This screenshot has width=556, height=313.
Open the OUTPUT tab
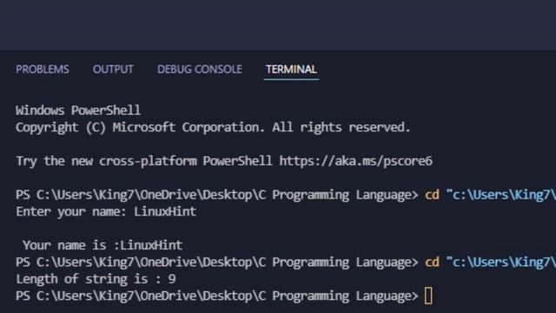(x=113, y=70)
